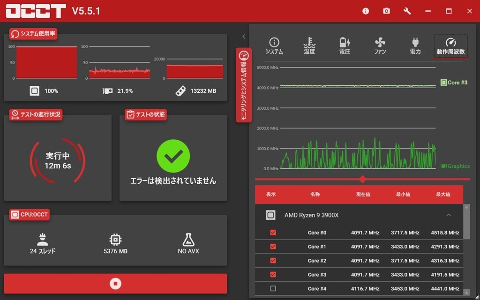480x300 pixels.
Task: Take a screenshot with the camera icon
Action: [386, 11]
